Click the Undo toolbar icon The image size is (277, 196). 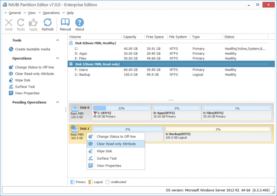tap(9, 23)
